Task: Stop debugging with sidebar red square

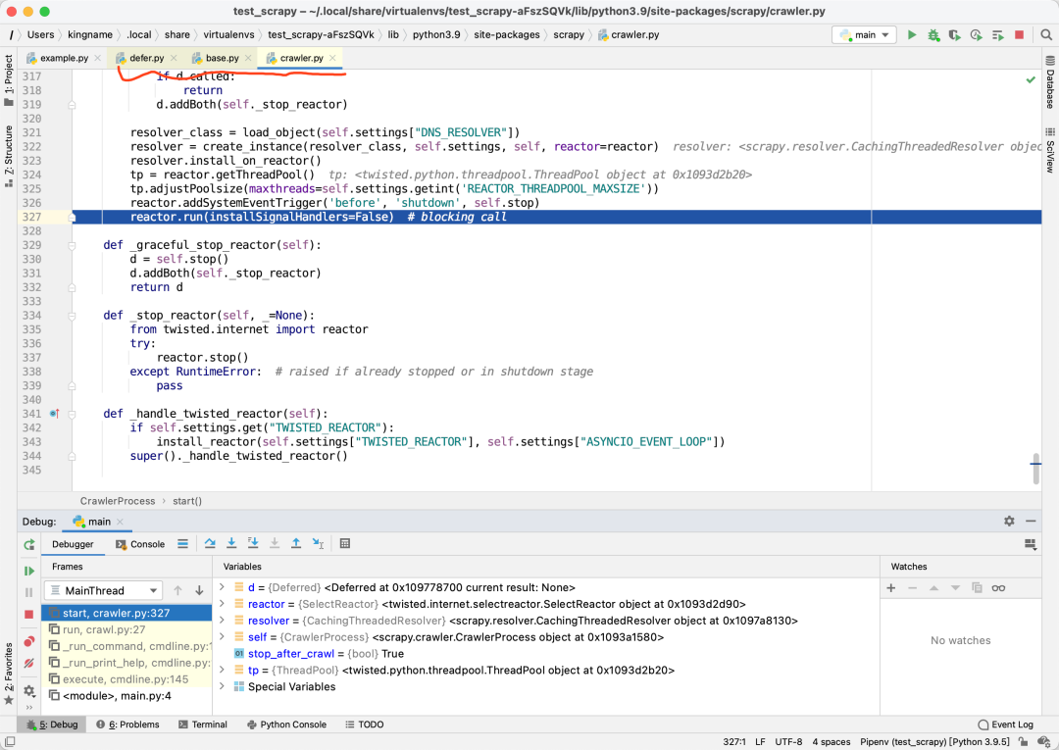Action: [x=29, y=615]
